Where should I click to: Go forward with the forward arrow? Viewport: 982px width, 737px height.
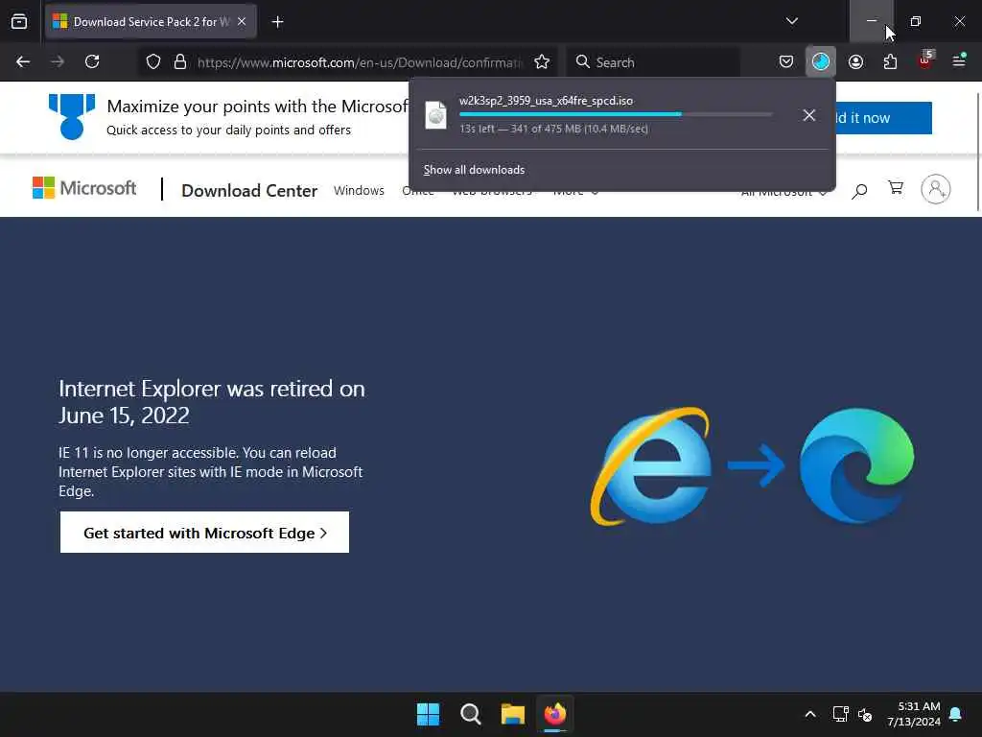[x=57, y=62]
